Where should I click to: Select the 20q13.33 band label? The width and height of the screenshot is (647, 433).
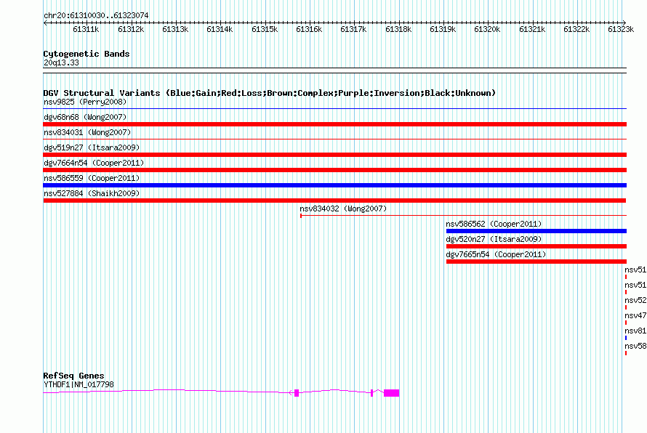pos(61,62)
